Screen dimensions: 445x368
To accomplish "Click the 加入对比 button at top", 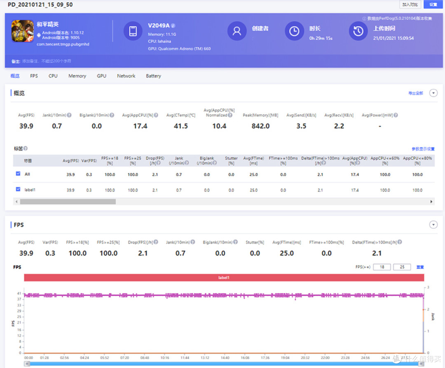I will point(410,5).
